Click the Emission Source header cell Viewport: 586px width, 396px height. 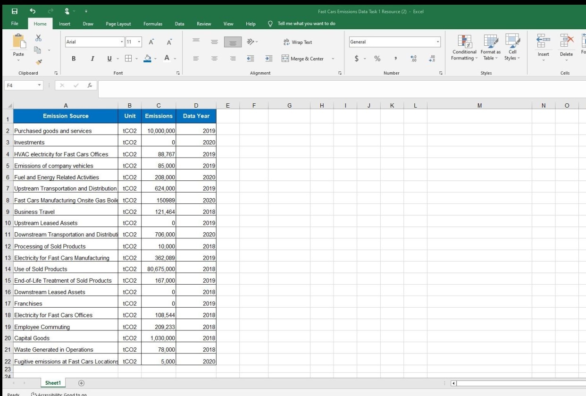[x=66, y=116]
